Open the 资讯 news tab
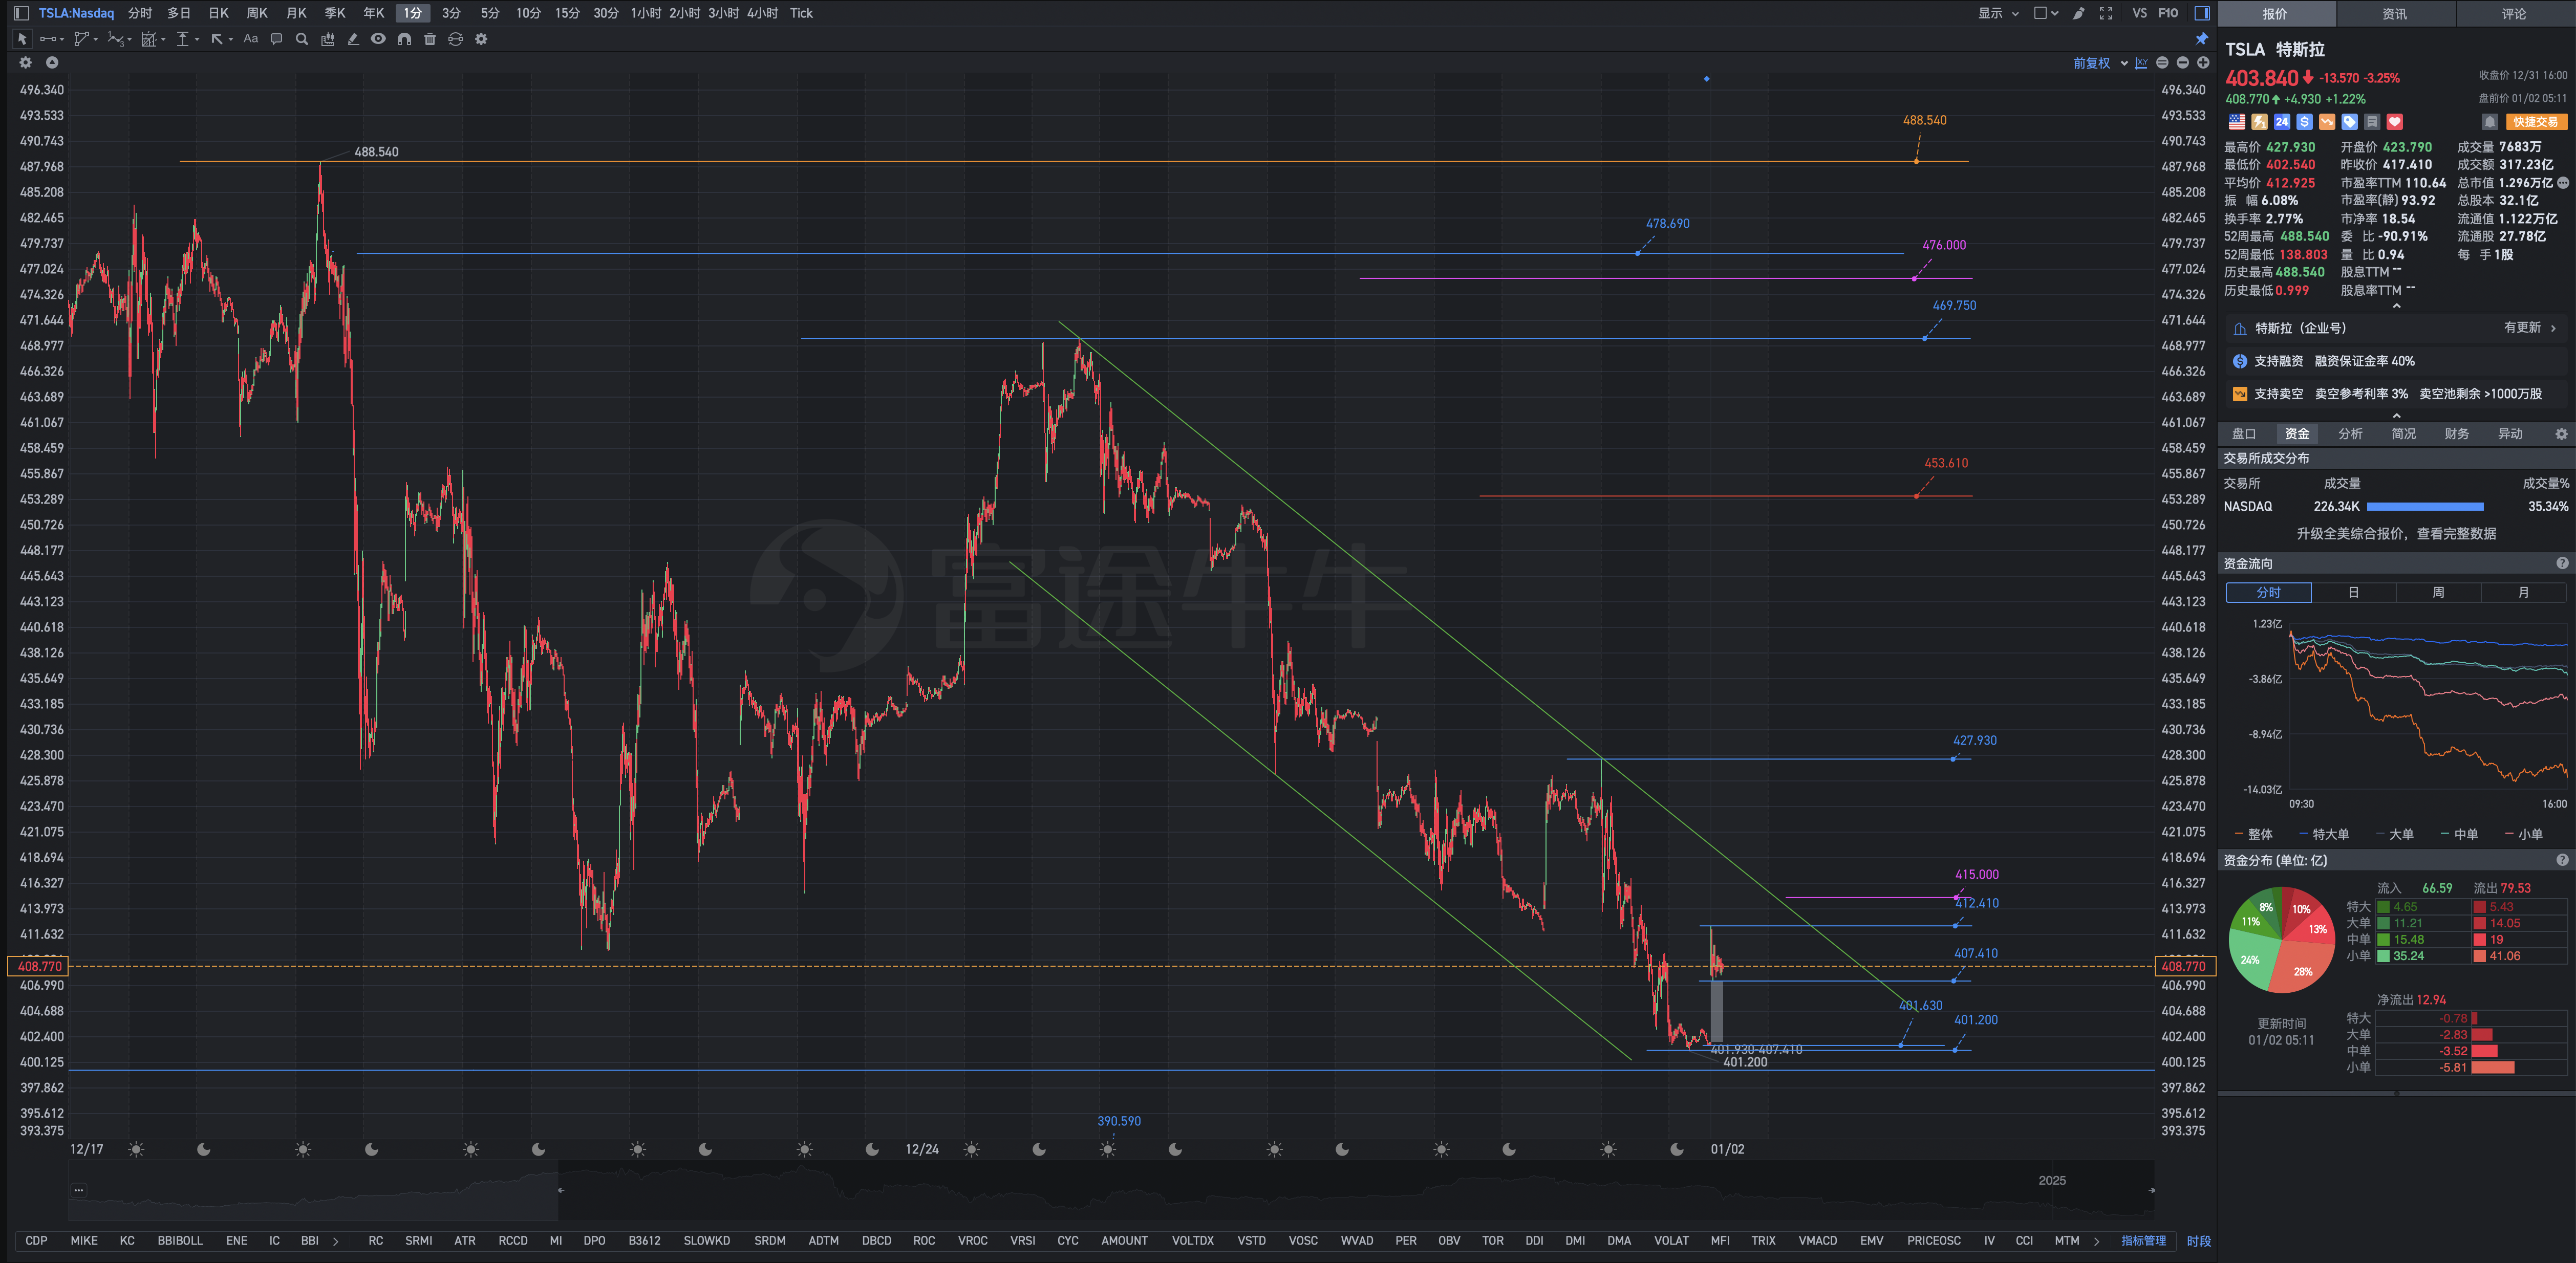The image size is (2576, 1263). (x=2394, y=14)
